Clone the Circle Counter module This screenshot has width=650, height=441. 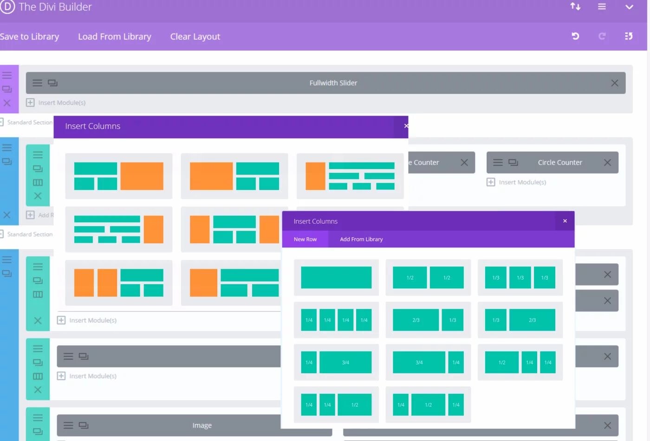[513, 162]
